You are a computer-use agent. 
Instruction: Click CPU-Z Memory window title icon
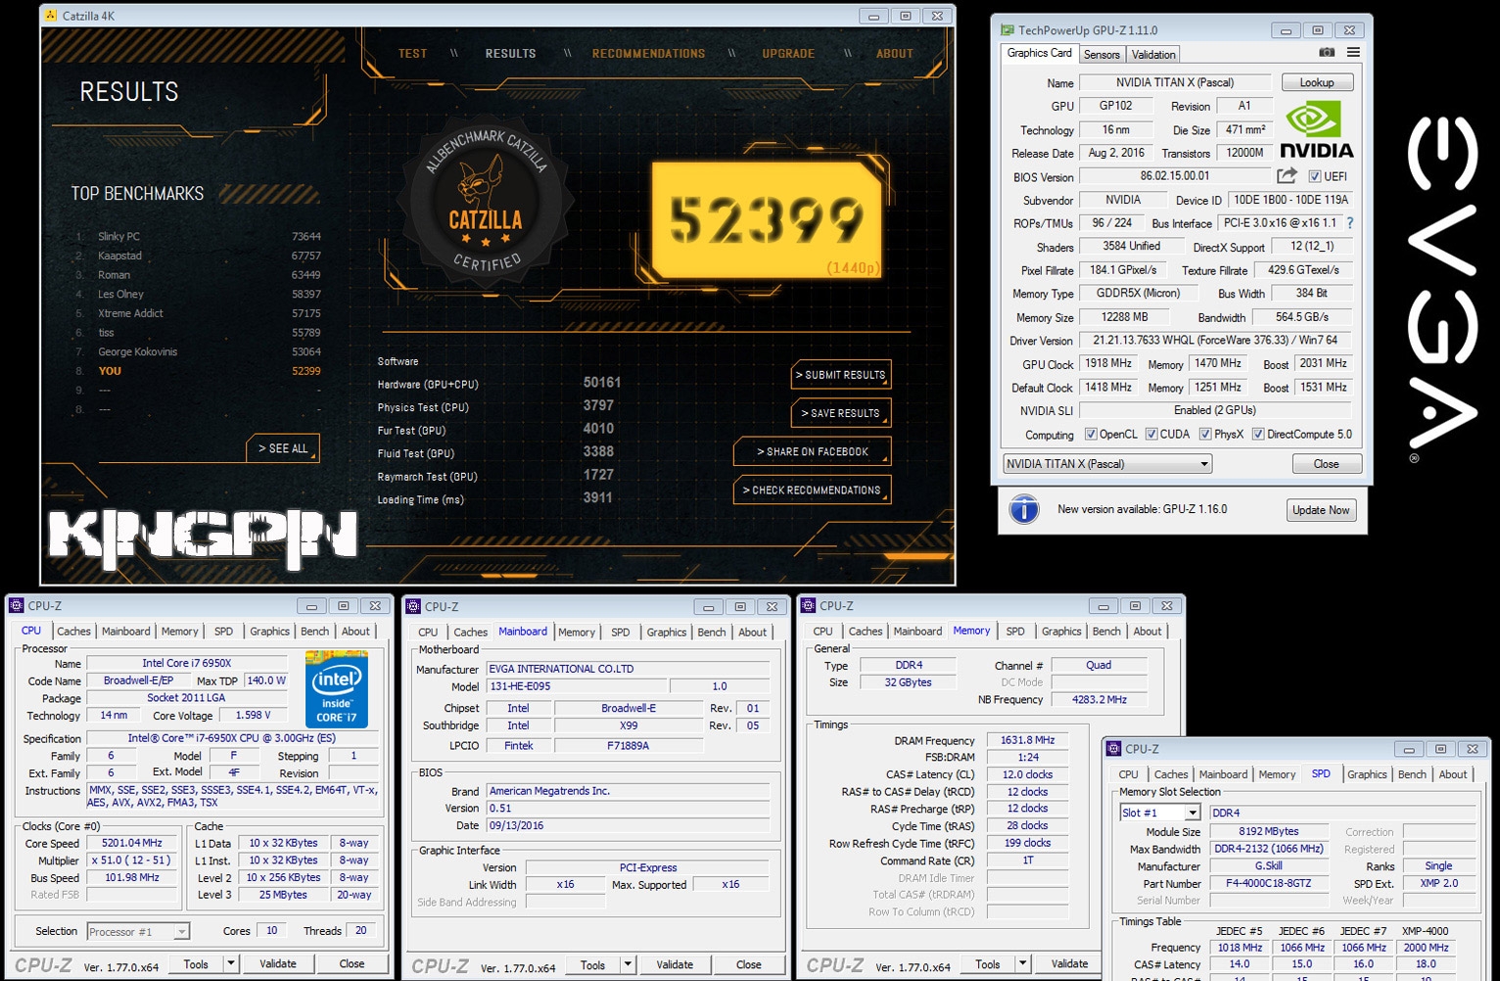pyautogui.click(x=808, y=606)
